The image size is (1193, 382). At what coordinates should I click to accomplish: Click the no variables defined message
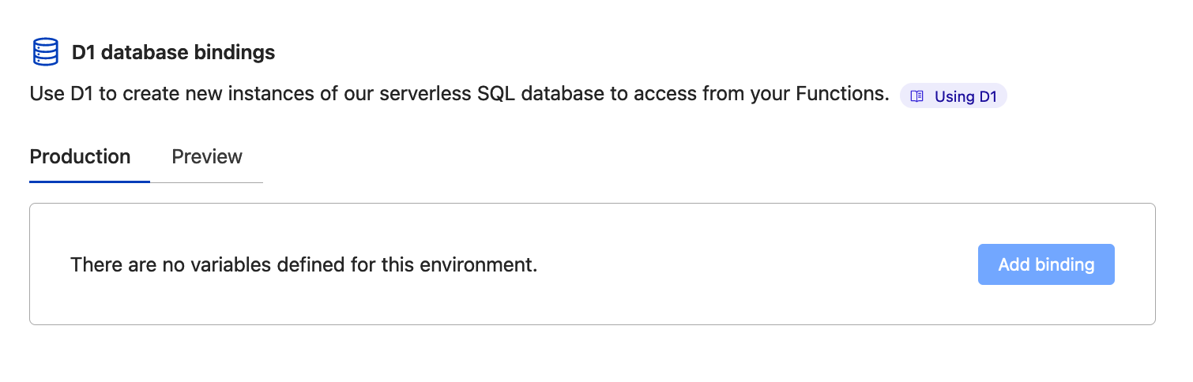pyautogui.click(x=303, y=264)
